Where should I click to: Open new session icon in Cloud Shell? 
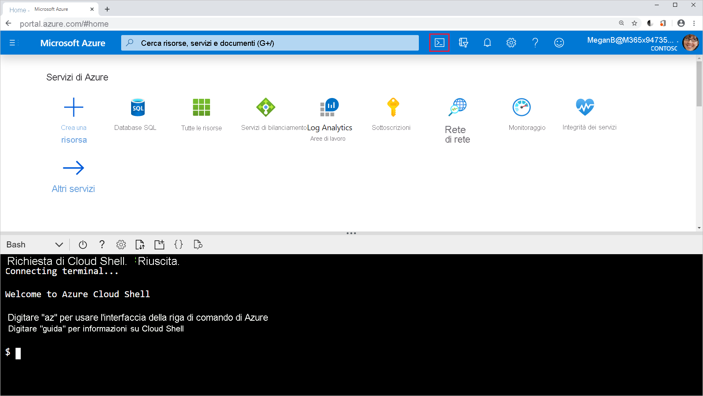pos(159,245)
